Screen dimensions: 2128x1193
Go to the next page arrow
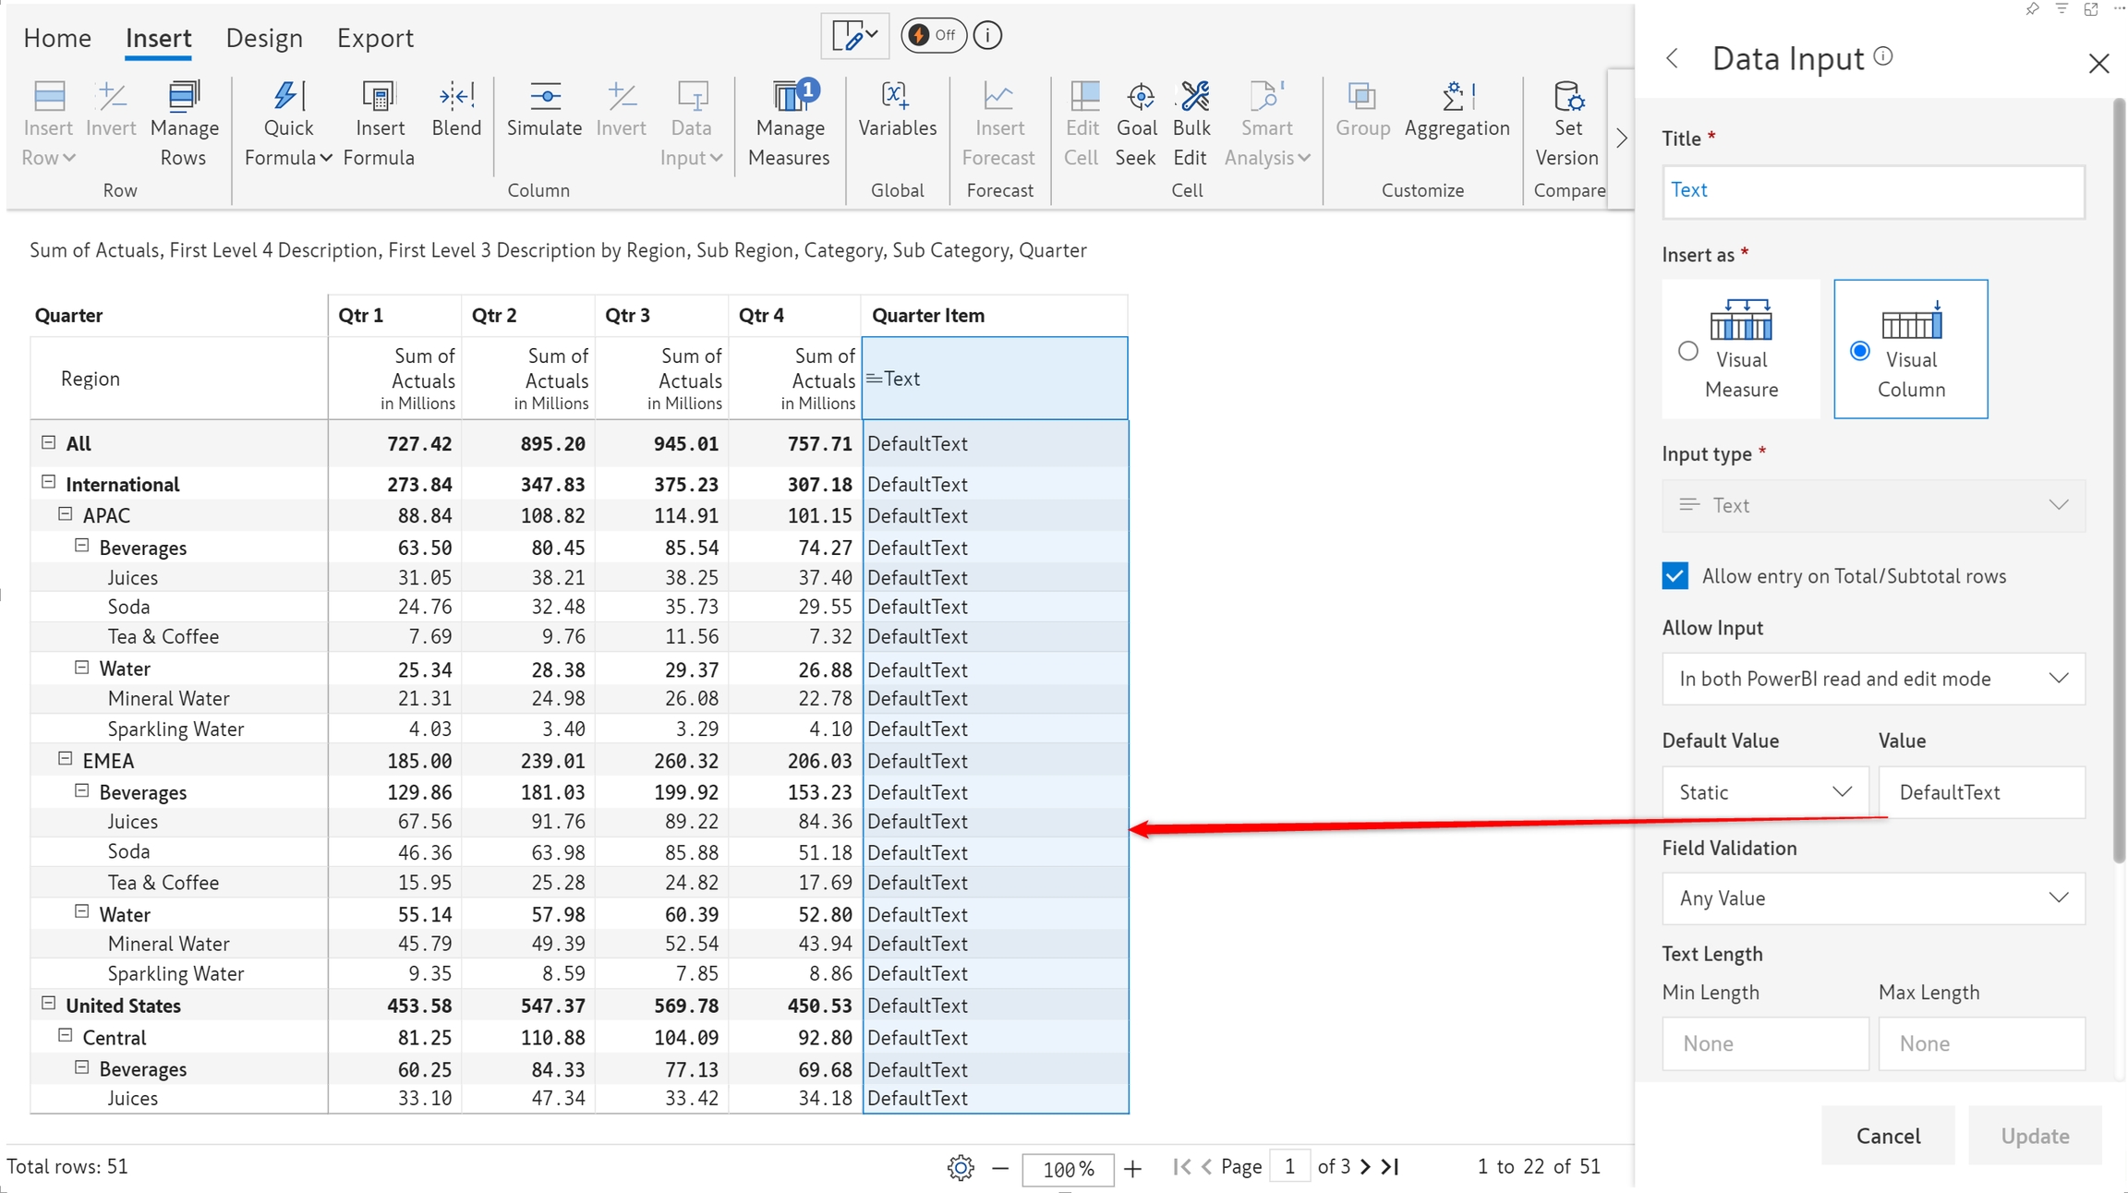pos(1366,1167)
